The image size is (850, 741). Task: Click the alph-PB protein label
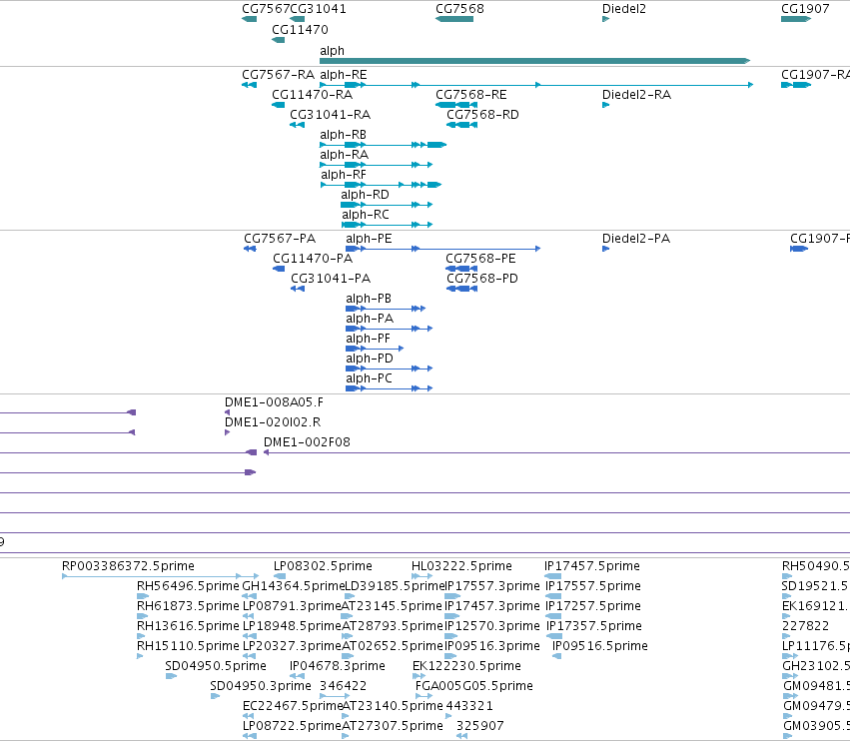coord(369,299)
